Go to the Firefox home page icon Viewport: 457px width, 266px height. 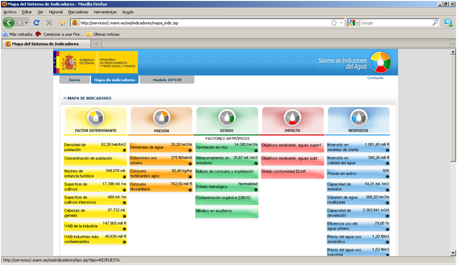[62, 23]
